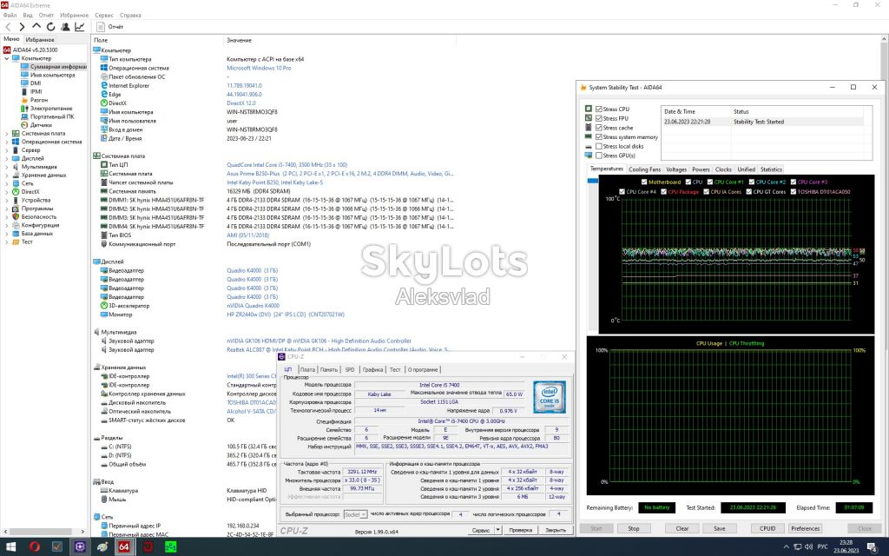Expand Дисплей tree node
Screen dimensions: 889x556
[7, 158]
